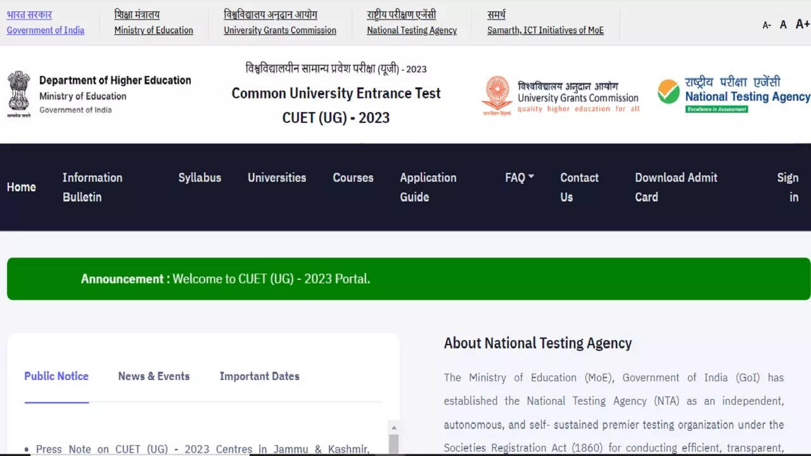The image size is (811, 456).
Task: Decrease font size with A- button
Action: pyautogui.click(x=767, y=25)
